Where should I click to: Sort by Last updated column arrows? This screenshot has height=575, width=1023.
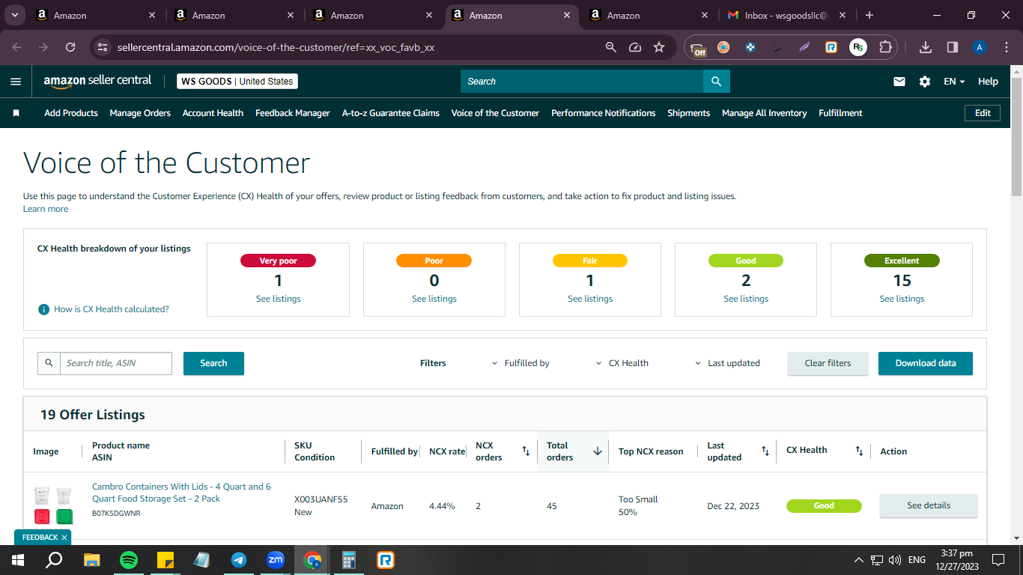[x=765, y=451]
